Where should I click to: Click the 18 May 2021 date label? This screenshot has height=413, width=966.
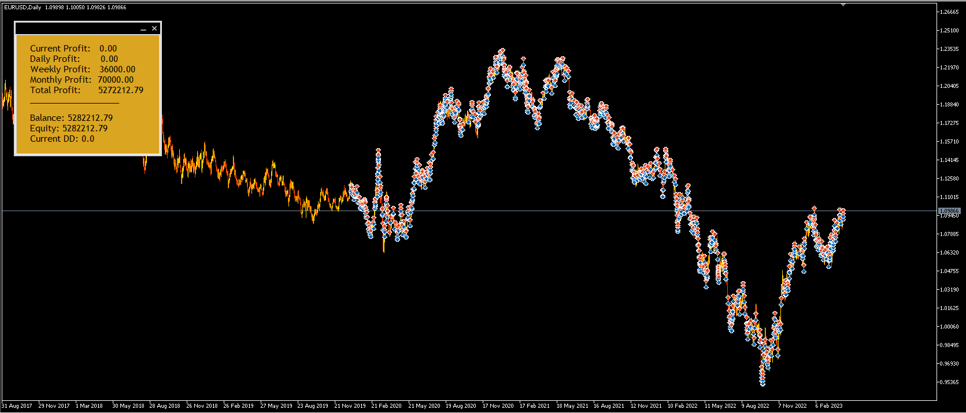point(572,406)
